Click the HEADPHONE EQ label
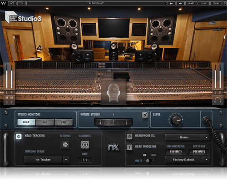 [145, 136]
